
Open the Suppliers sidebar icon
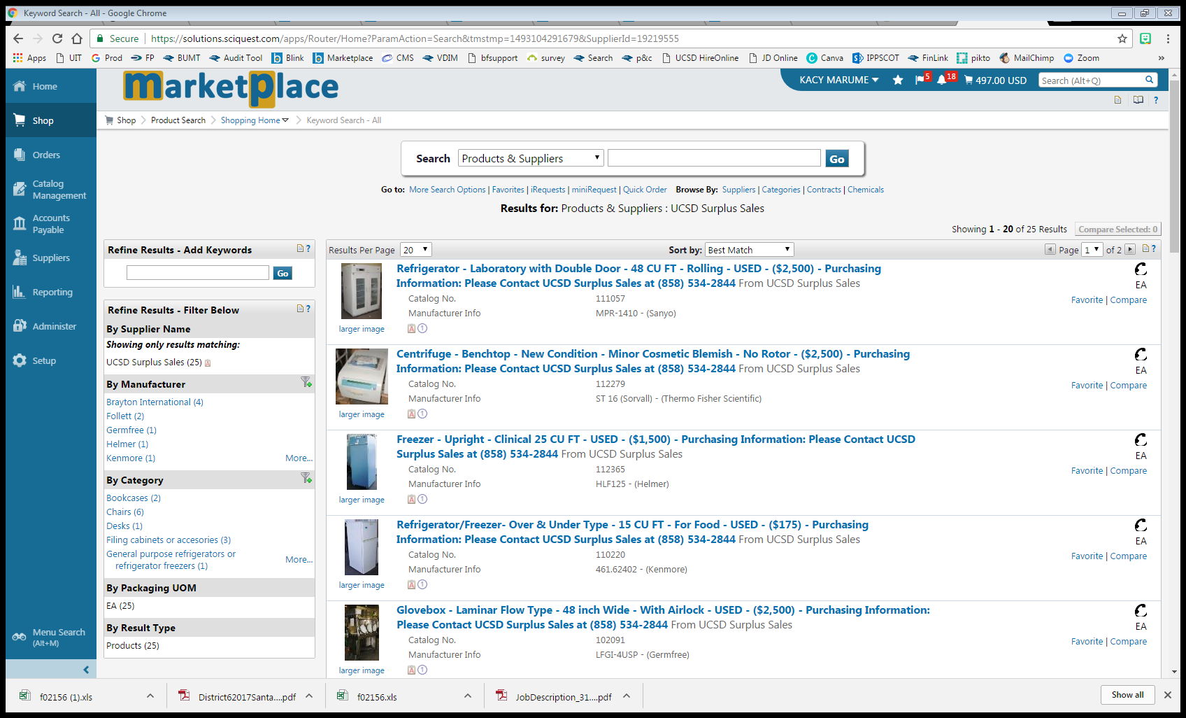(20, 258)
